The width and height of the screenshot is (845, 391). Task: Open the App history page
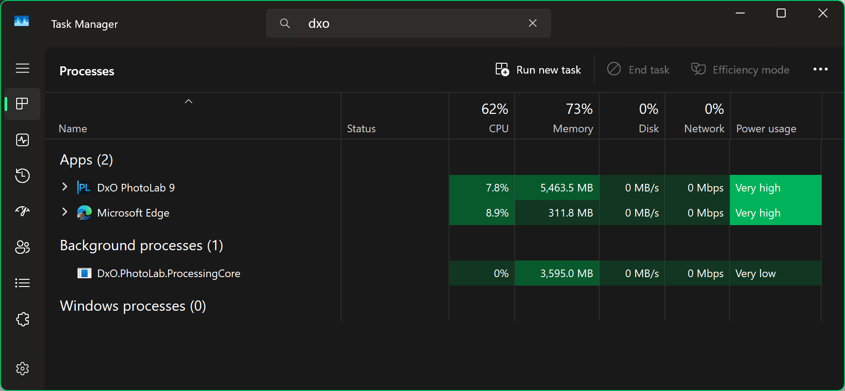tap(22, 175)
